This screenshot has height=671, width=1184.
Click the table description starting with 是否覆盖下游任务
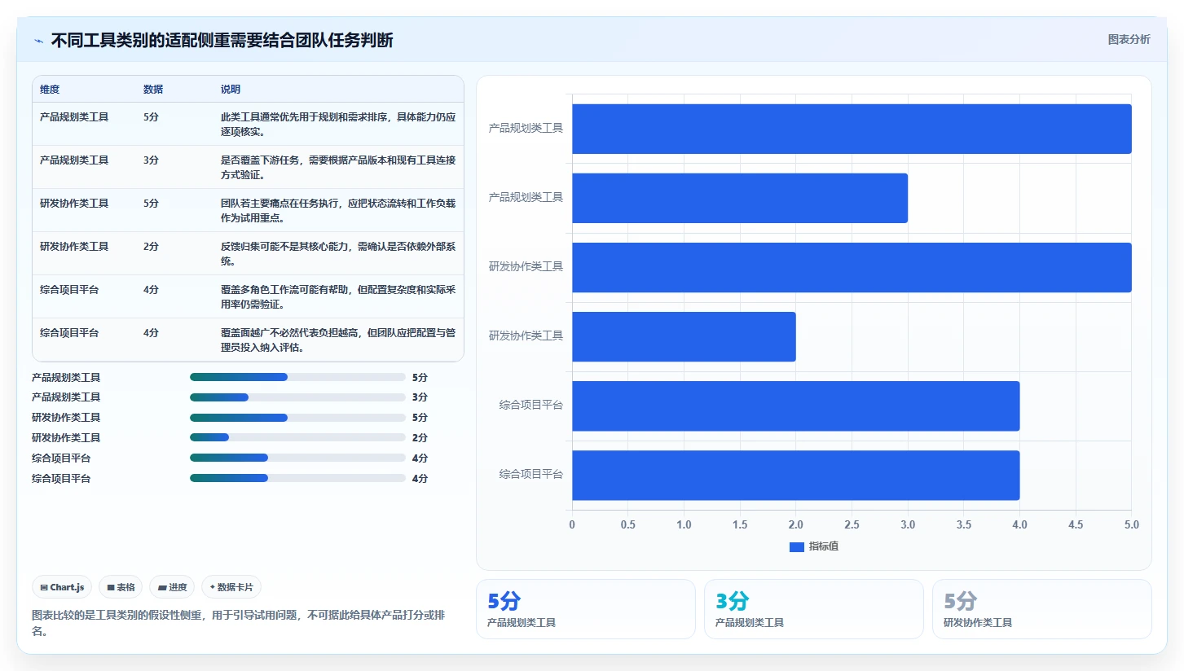click(x=338, y=167)
